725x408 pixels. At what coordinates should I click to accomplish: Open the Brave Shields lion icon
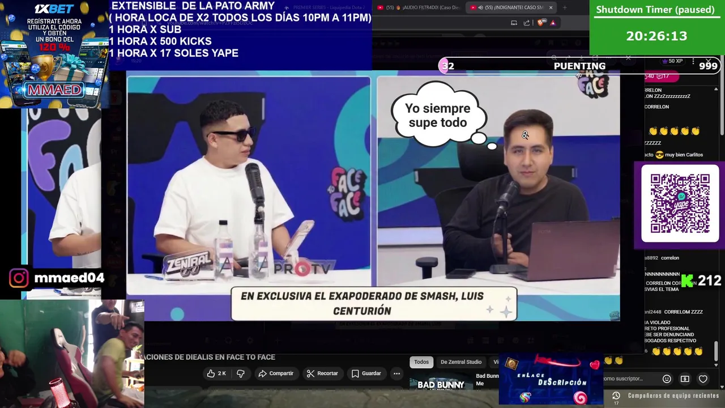coord(541,23)
